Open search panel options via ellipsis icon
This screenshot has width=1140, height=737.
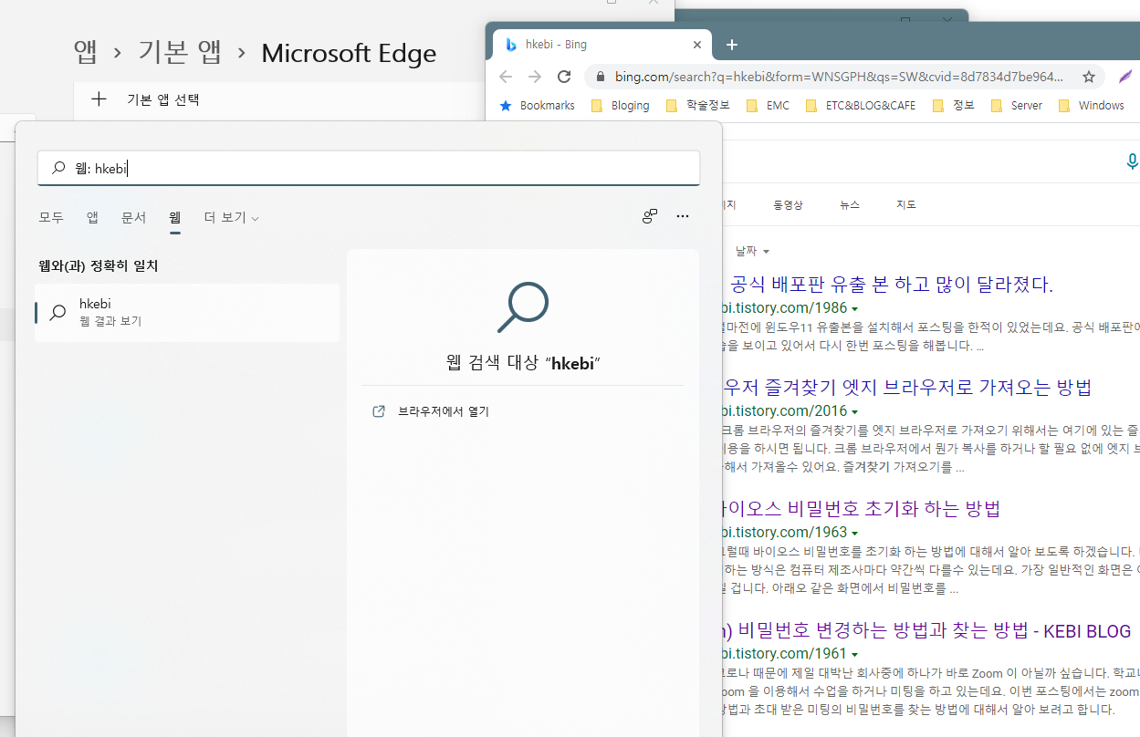682,216
